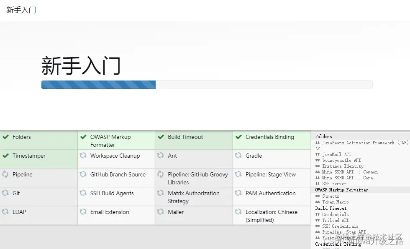
Task: Select the SSH Build Agents label
Action: (112, 193)
